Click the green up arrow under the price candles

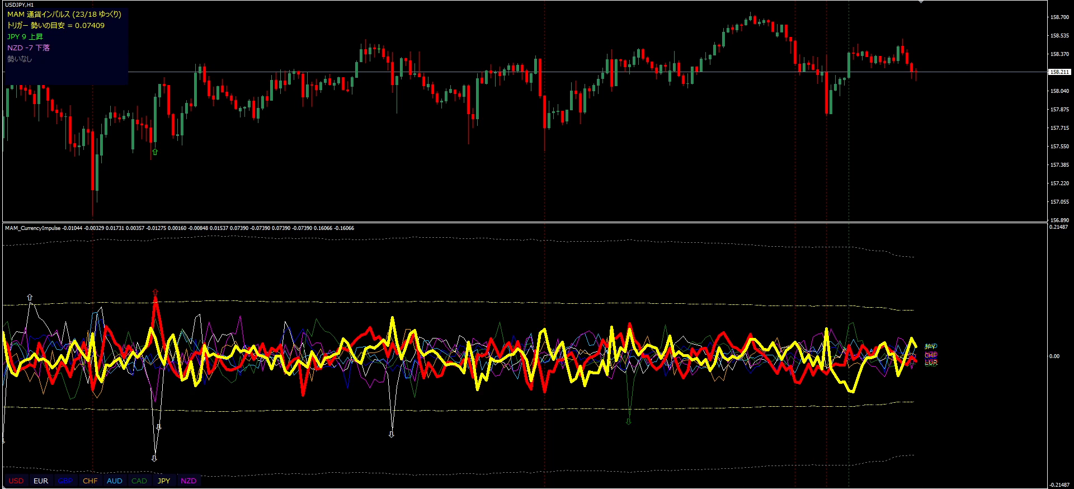point(155,152)
